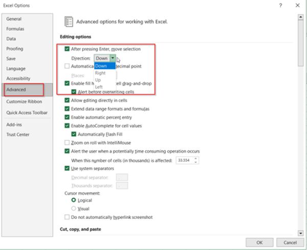The image size is (307, 250).
Task: Disable Use system separators checkbox
Action: pyautogui.click(x=68, y=168)
